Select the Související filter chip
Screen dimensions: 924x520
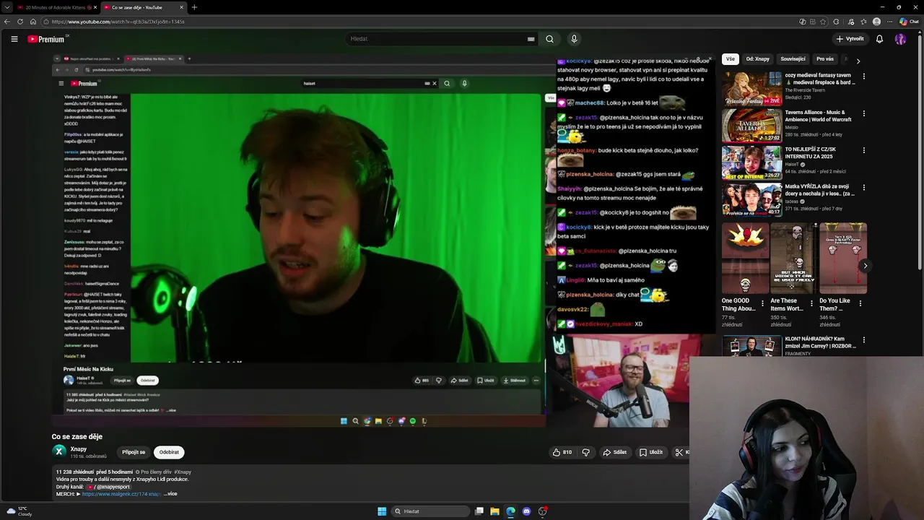coord(793,59)
